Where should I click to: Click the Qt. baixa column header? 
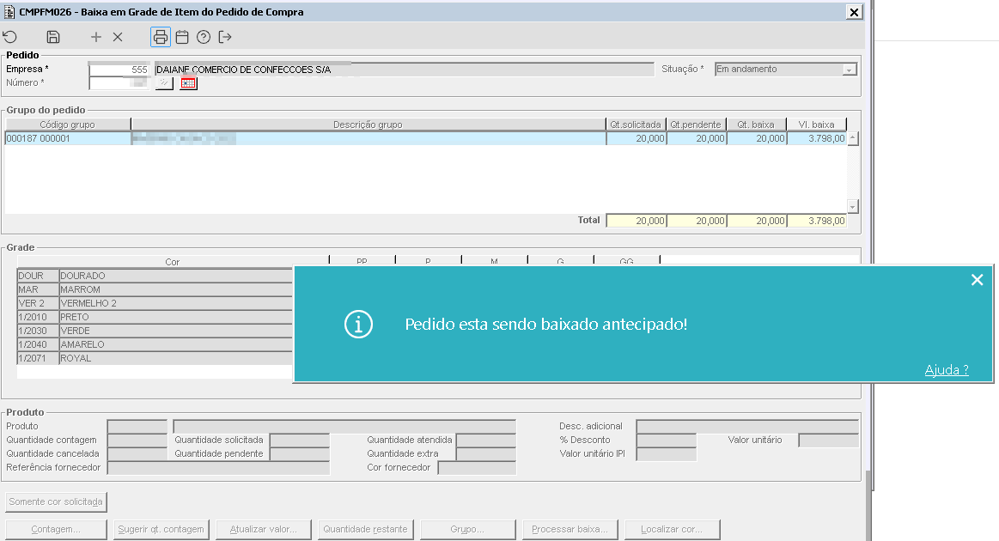[756, 125]
